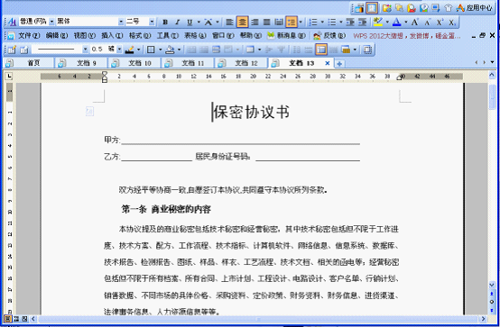Open the 格式 menu
Screen dimensions: 500x327
tap(140, 35)
